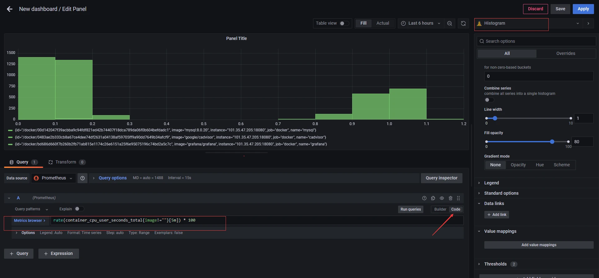Open the Last 6 hours time picker
The image size is (599, 278).
[x=421, y=23]
